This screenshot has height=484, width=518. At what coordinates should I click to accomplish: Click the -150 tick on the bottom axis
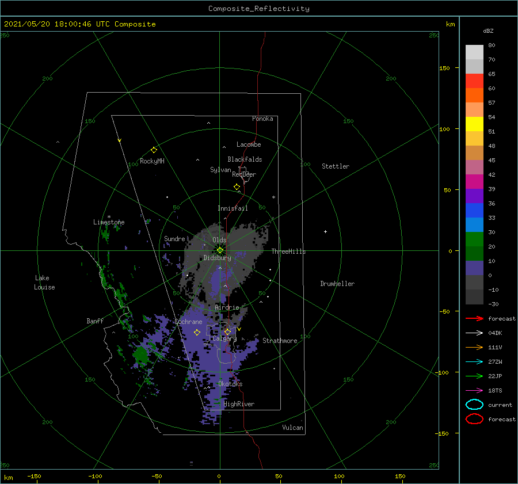coord(34,476)
